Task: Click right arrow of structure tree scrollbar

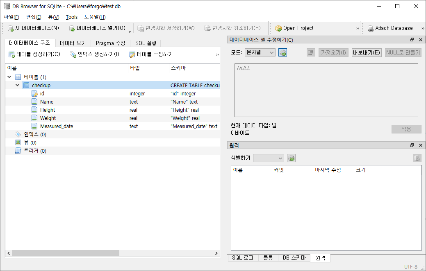Action: pos(216,253)
